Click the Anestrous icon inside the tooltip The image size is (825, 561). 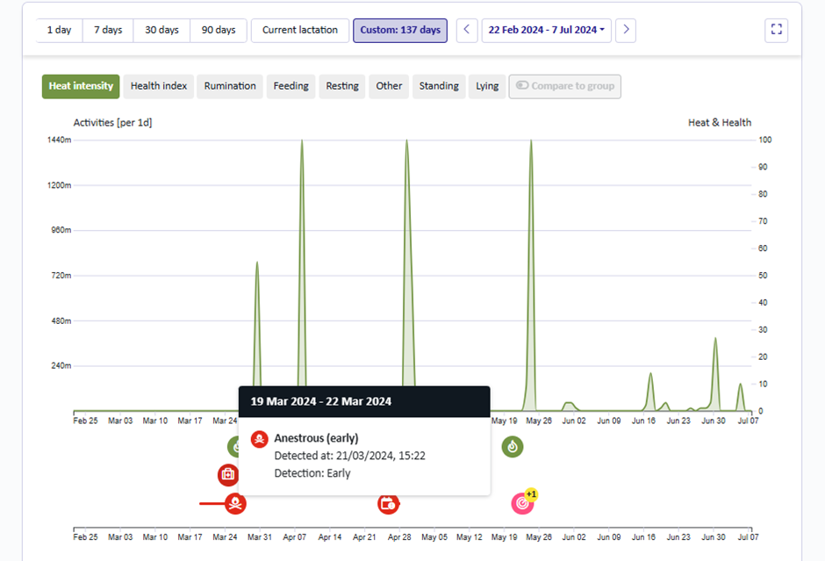click(x=259, y=438)
